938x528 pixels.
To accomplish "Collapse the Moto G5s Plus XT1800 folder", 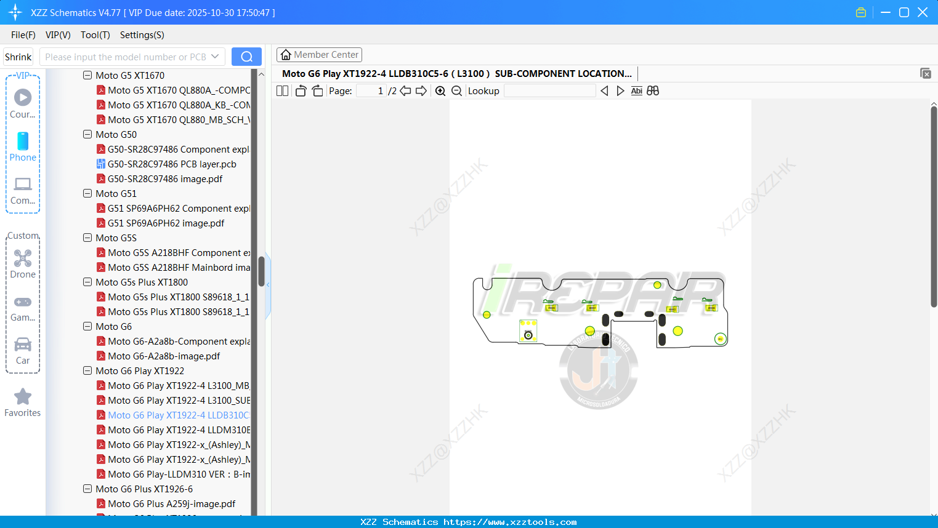I will 87,282.
